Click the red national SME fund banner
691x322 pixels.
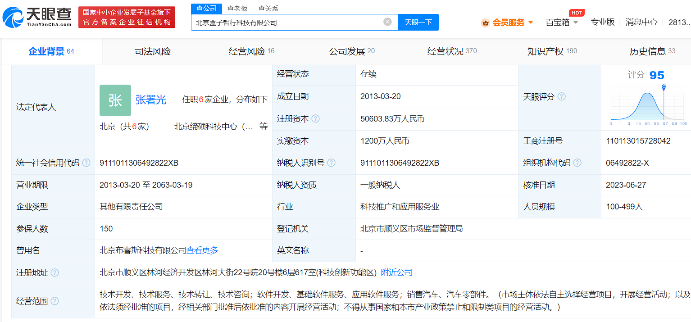[127, 17]
